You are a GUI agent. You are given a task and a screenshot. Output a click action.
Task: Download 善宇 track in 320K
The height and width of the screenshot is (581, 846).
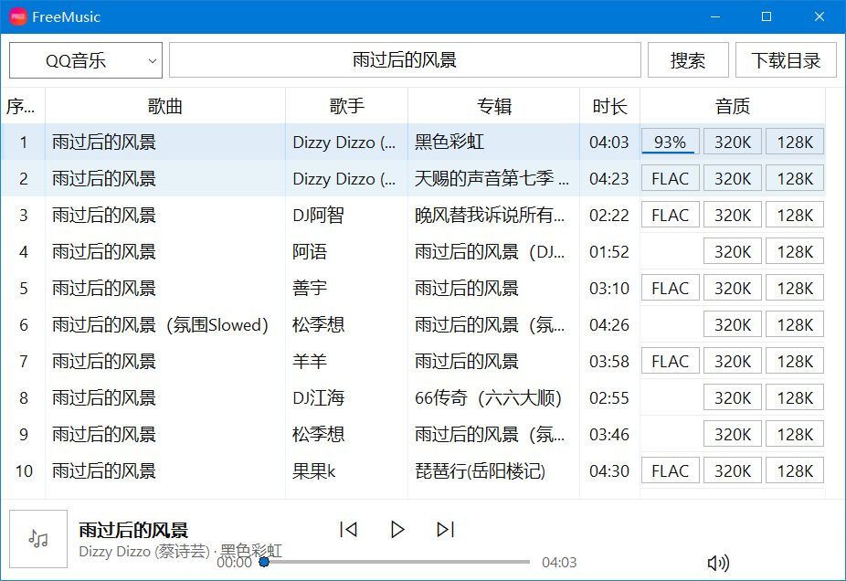(x=733, y=288)
